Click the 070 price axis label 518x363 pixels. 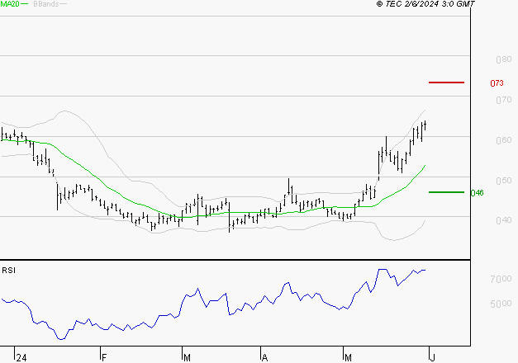[x=504, y=100]
